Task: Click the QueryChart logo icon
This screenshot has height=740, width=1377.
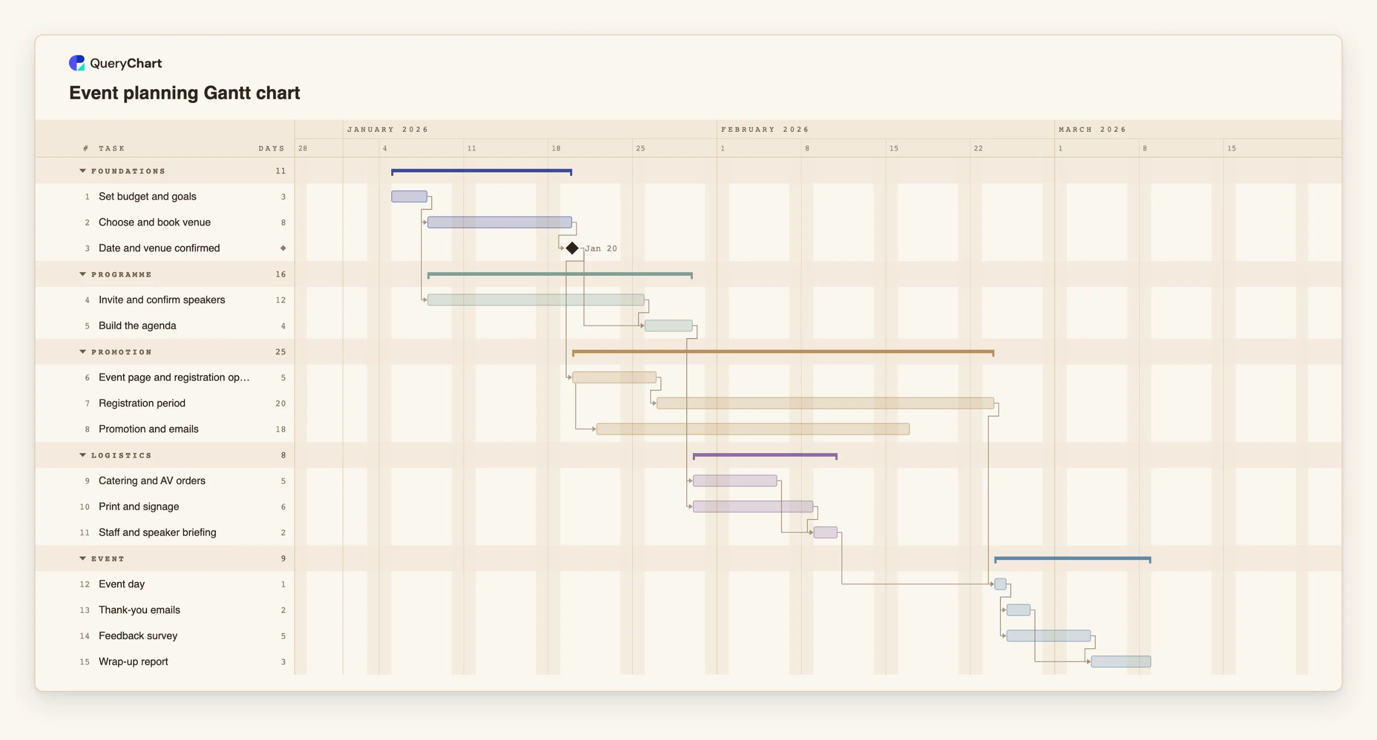Action: tap(77, 63)
